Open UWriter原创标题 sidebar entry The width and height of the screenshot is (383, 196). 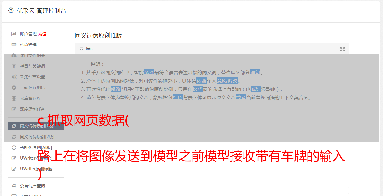(36, 169)
